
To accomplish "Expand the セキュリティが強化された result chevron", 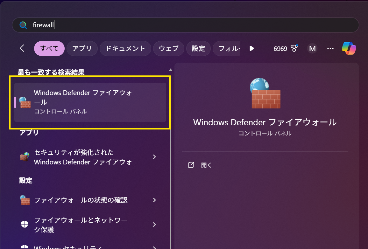I will click(x=154, y=157).
